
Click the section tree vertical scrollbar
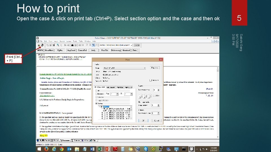[x=131, y=113]
